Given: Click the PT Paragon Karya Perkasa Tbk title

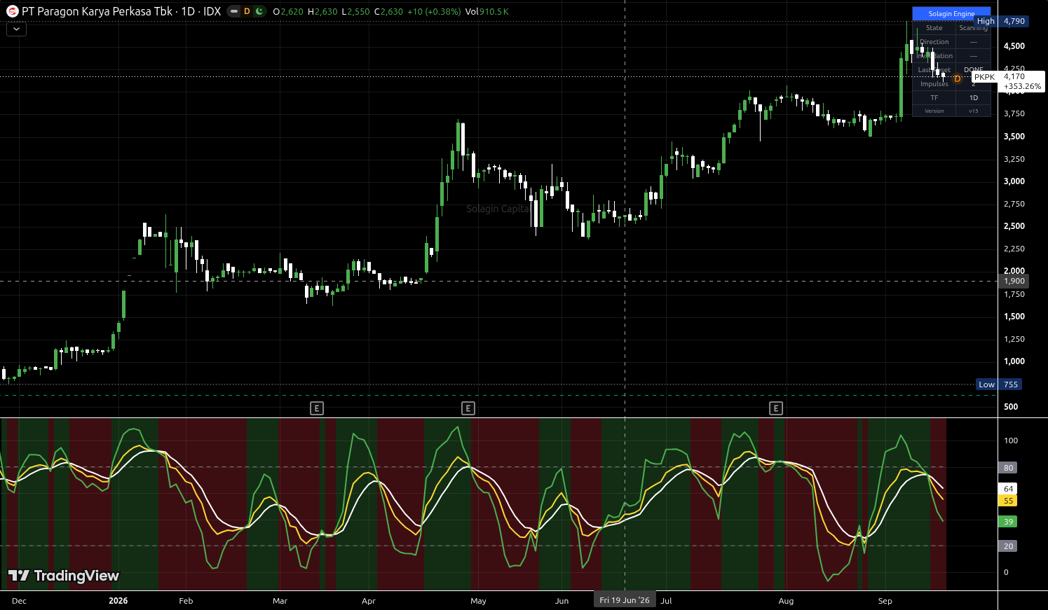Looking at the screenshot, I should 97,11.
